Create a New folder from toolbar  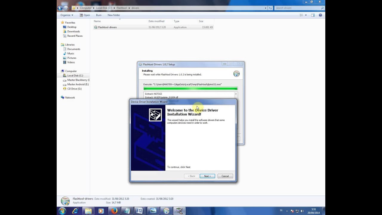click(x=114, y=15)
